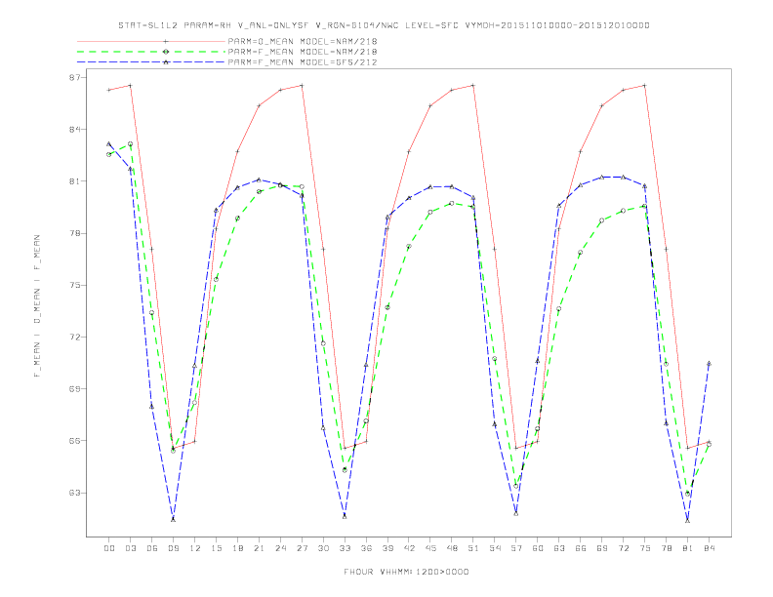Click the green circle data point at hour 48
Viewport: 773px width, 597px height.
(x=452, y=204)
